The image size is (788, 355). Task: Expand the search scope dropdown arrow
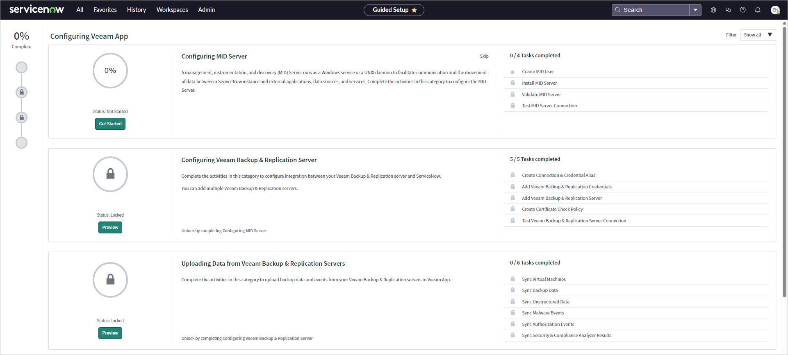coord(695,10)
